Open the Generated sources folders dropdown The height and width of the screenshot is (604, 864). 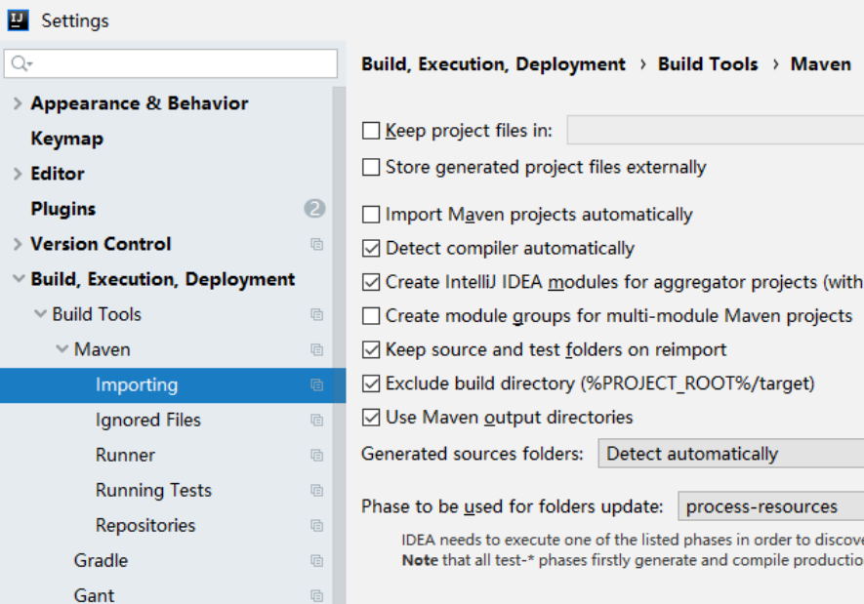pos(730,454)
